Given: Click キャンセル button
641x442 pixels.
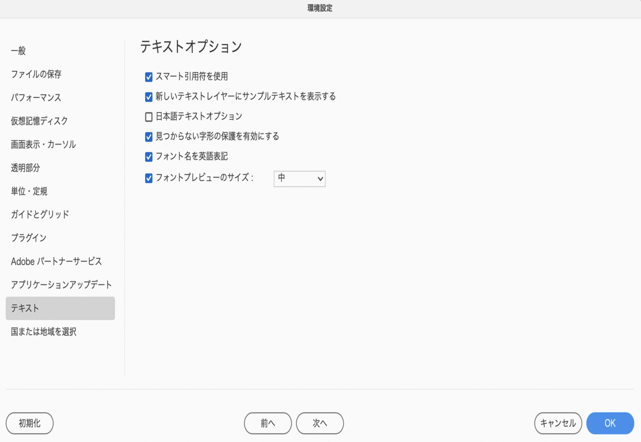Looking at the screenshot, I should (x=558, y=423).
